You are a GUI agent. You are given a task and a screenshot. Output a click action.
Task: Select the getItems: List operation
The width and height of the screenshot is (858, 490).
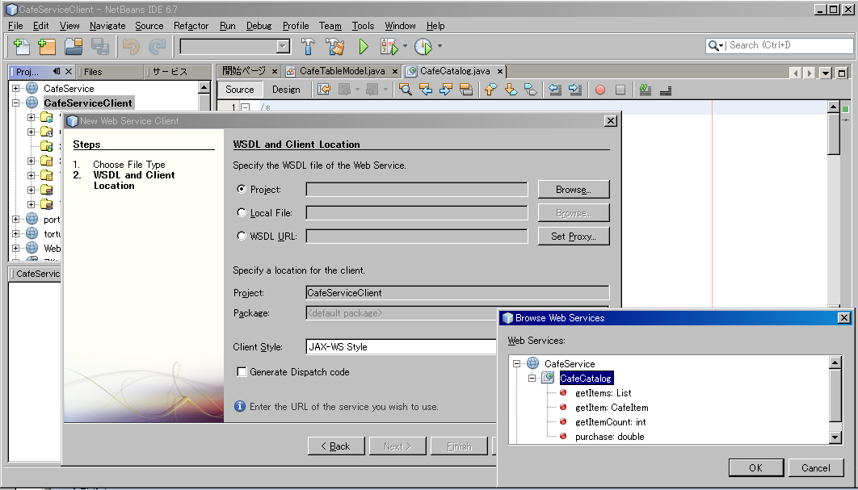point(603,392)
